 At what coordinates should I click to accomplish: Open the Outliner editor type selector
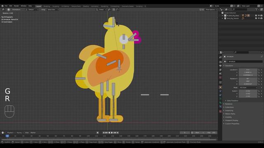222,9
